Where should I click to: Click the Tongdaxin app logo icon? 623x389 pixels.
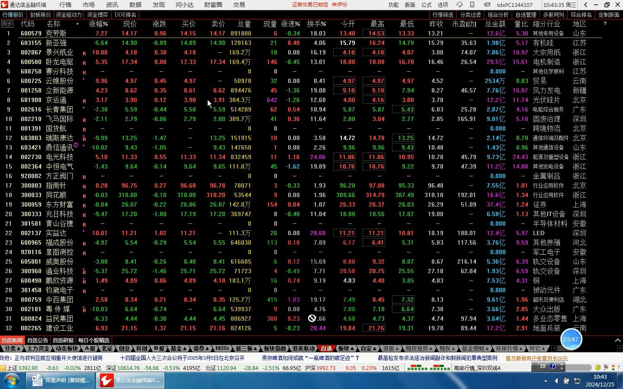4,5
